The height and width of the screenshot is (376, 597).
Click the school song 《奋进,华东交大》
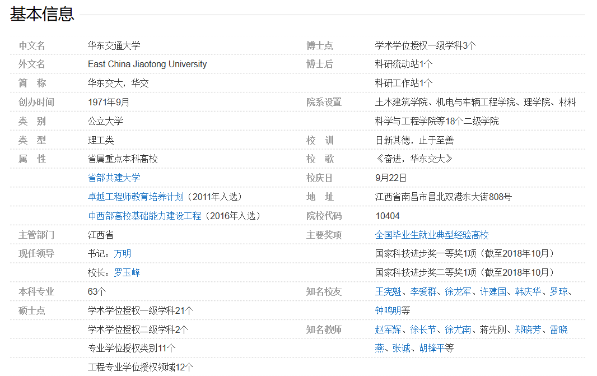tap(414, 159)
